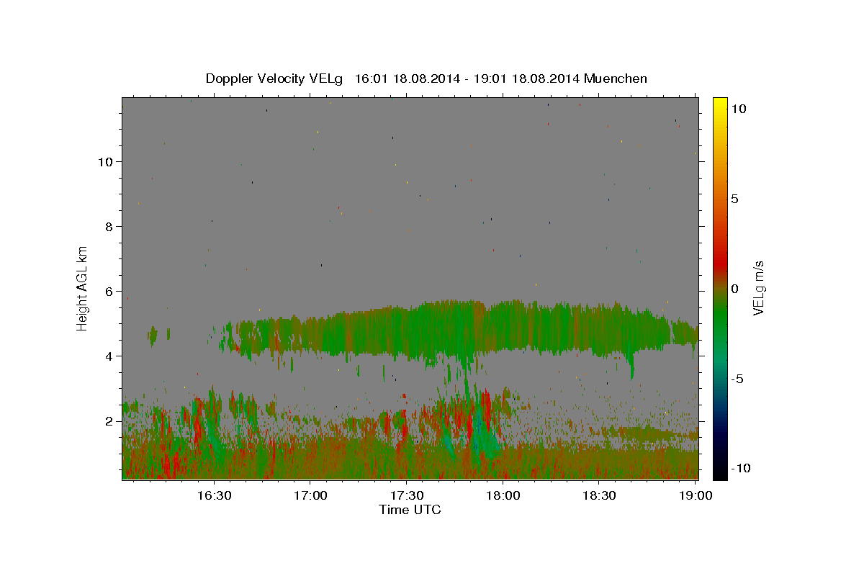This screenshot has width=864, height=576.
Task: Click the colorbar label -10
Action: pos(741,468)
